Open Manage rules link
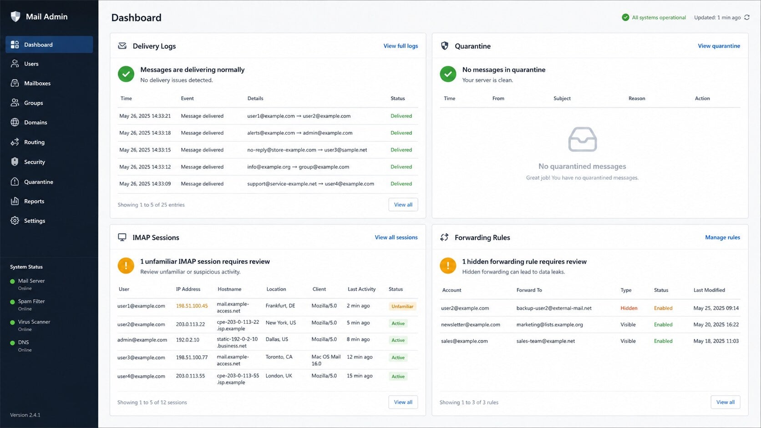 pos(722,237)
